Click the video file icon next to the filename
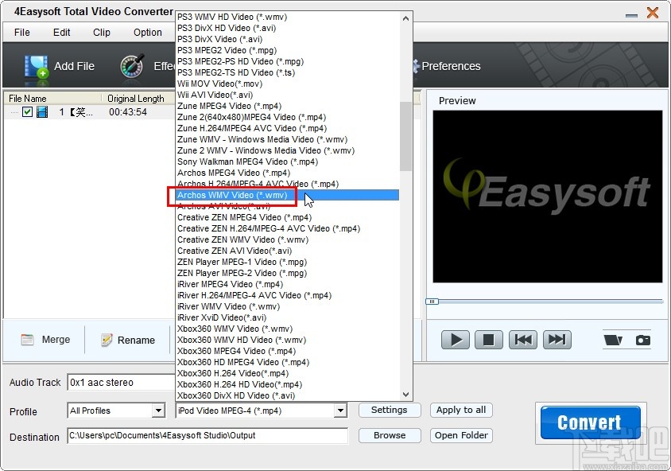 41,112
